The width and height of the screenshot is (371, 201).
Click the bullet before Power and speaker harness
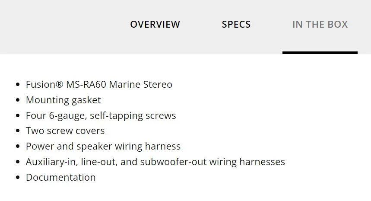17,147
